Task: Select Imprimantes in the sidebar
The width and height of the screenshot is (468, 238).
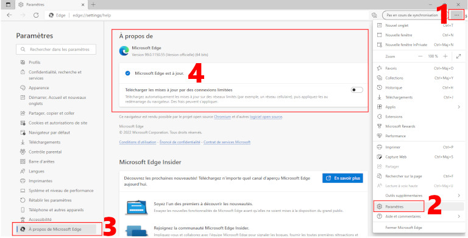Action: pyautogui.click(x=40, y=181)
